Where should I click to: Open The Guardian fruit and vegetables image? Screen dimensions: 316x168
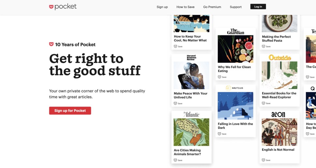click(235, 49)
